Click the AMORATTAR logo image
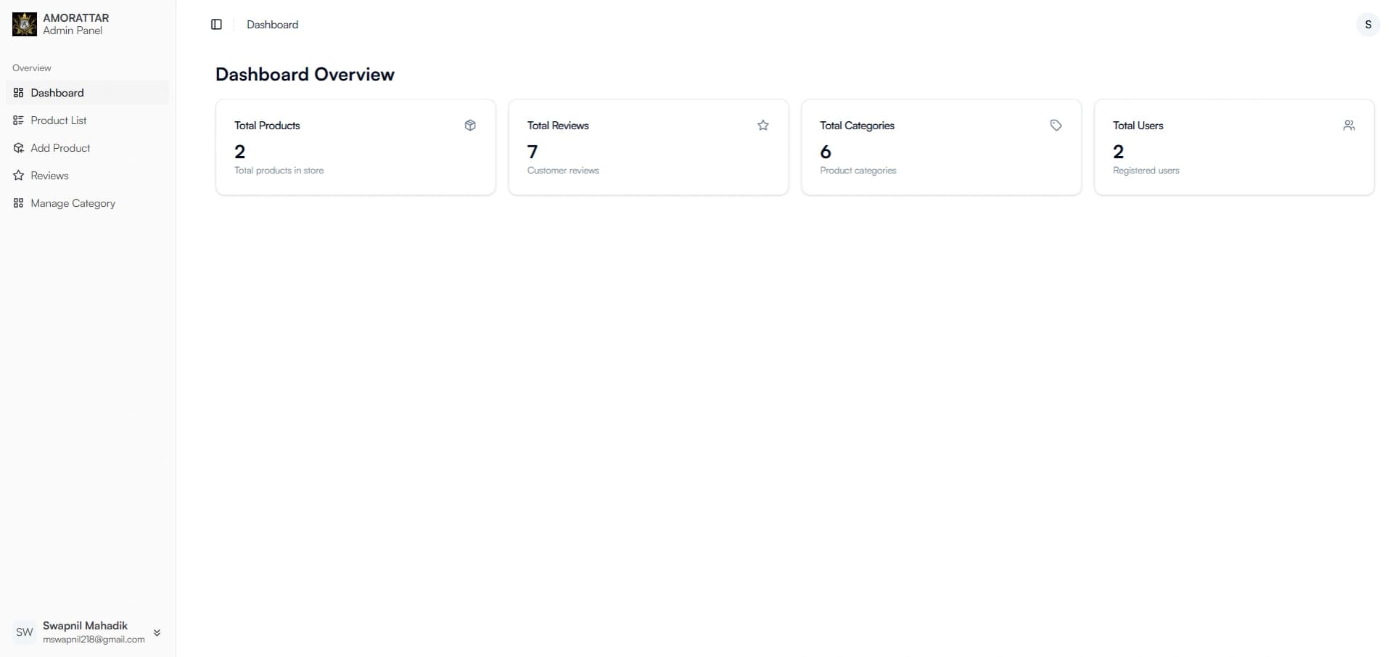This screenshot has width=1393, height=657. pos(25,24)
